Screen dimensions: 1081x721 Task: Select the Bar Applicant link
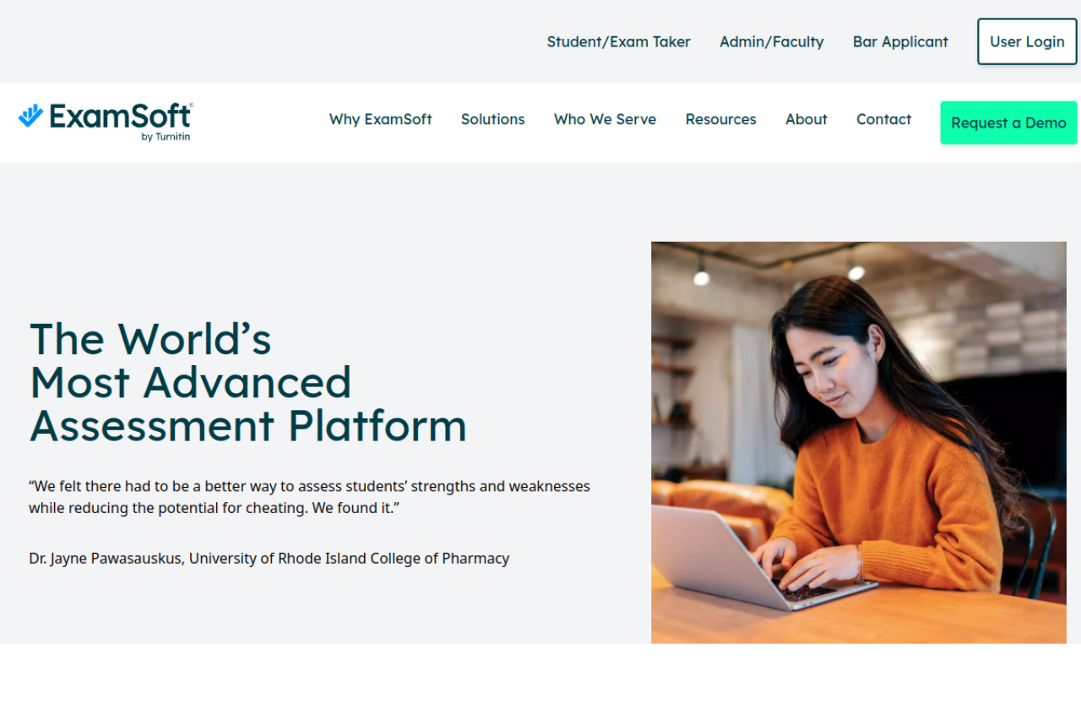pos(900,41)
